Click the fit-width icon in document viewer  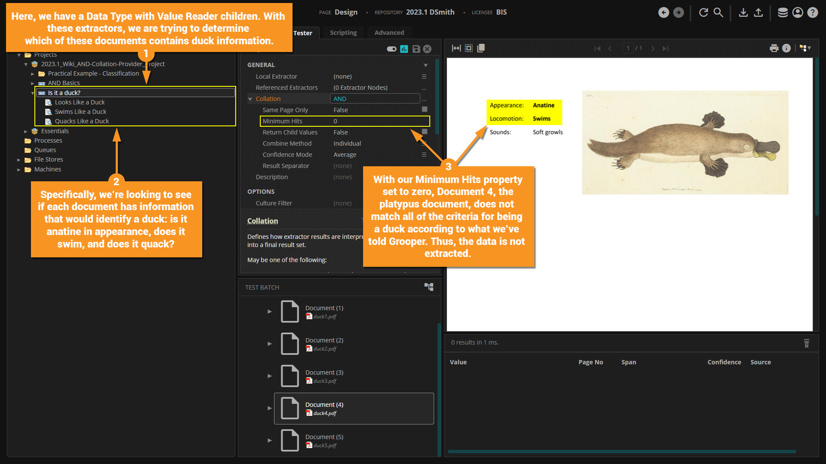click(456, 48)
